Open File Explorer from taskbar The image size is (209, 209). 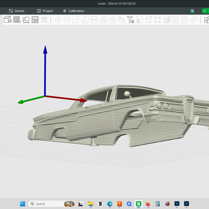pyautogui.click(x=91, y=204)
